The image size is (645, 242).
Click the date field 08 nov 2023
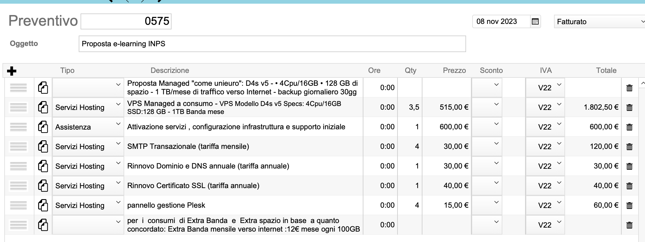tap(501, 21)
